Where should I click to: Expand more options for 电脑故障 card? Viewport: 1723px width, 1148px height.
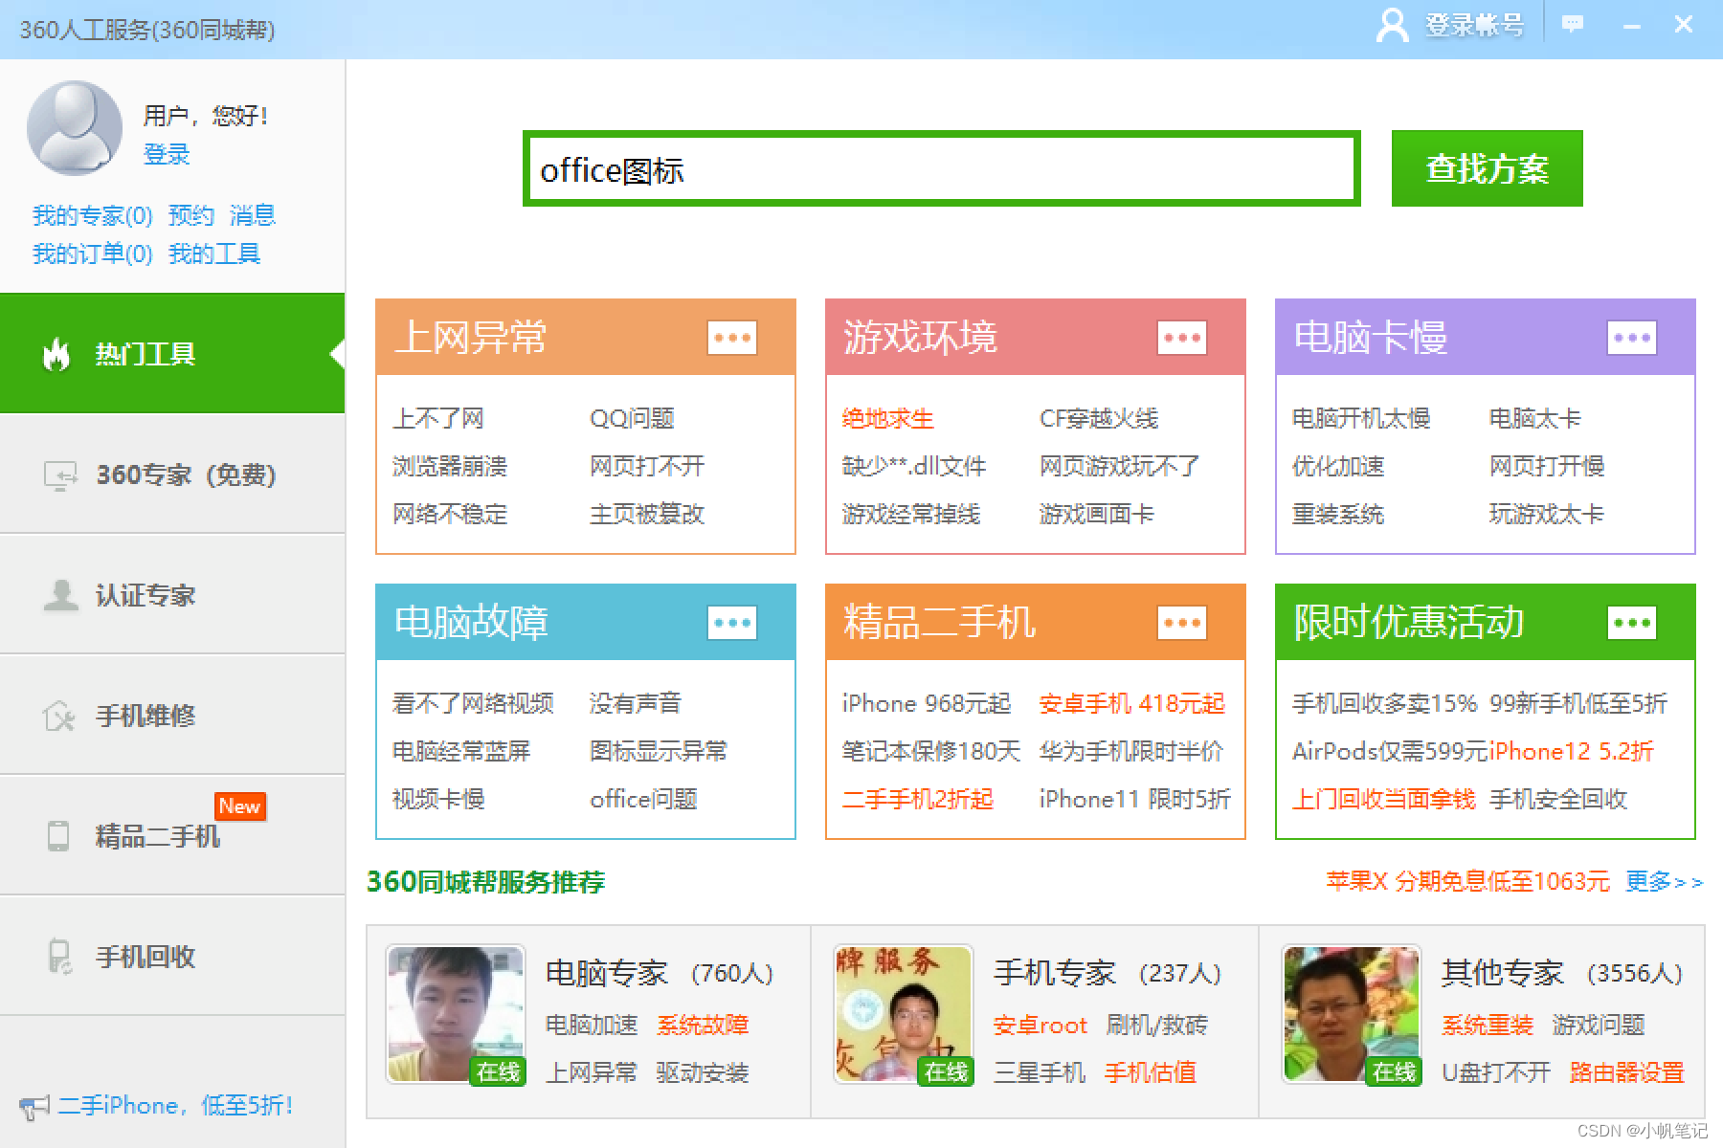(x=732, y=623)
